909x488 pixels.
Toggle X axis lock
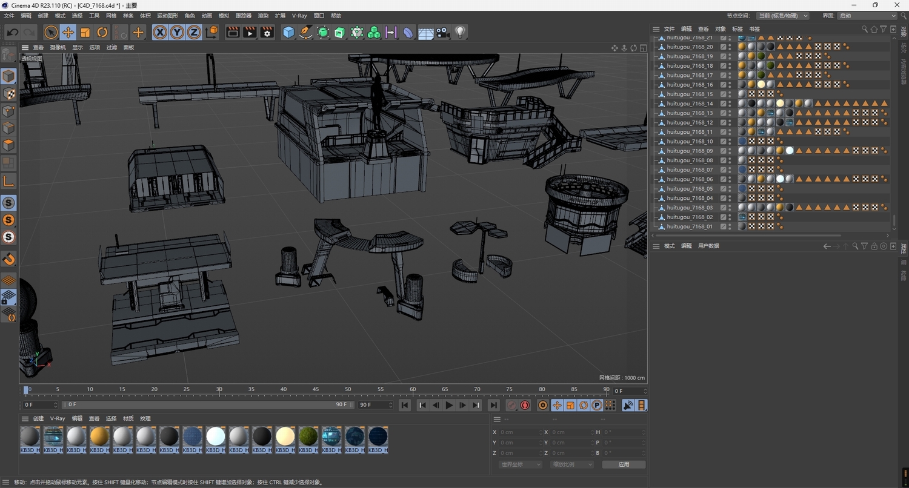click(x=160, y=33)
